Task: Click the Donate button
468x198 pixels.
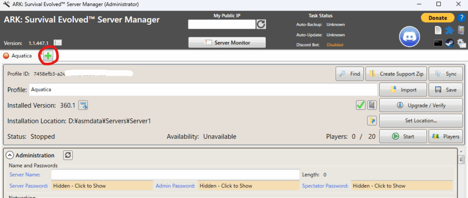Action: (438, 18)
